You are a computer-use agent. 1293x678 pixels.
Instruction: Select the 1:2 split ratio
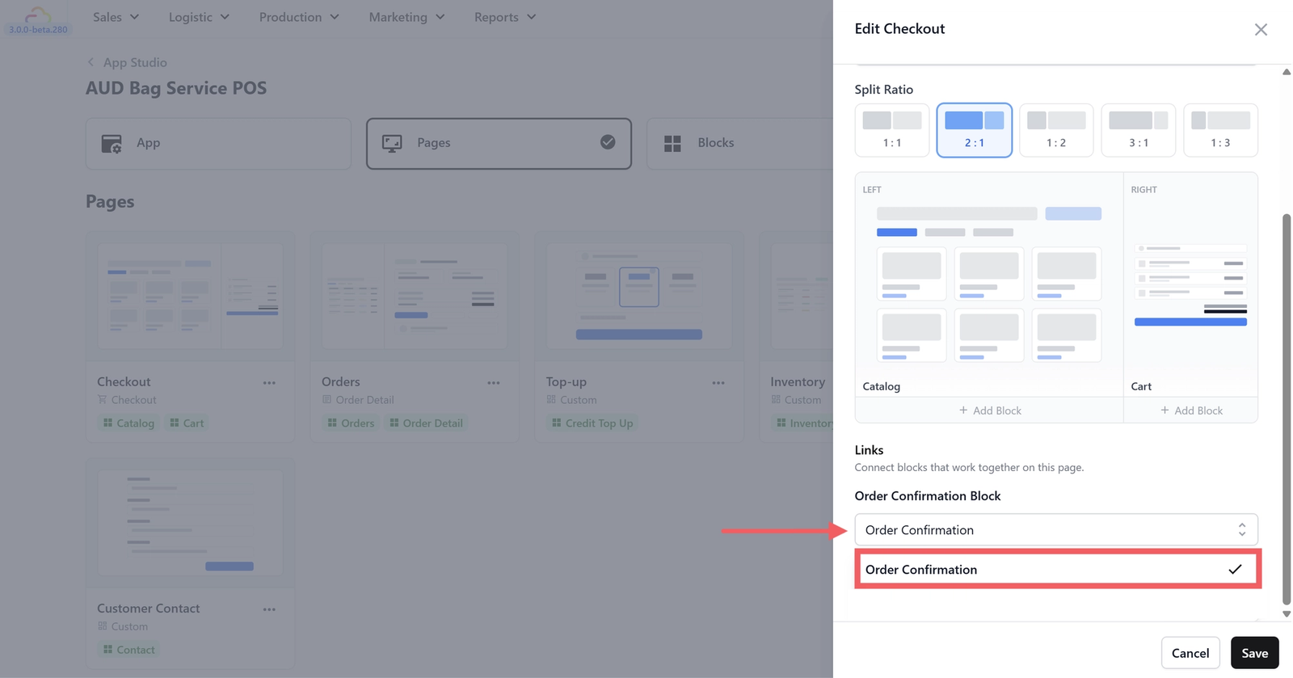coord(1056,130)
